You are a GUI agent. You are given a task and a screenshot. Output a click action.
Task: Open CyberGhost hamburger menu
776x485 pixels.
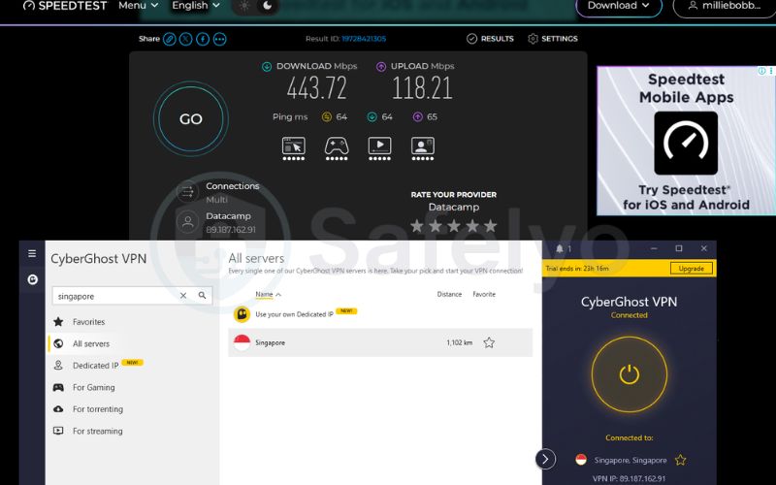click(32, 254)
